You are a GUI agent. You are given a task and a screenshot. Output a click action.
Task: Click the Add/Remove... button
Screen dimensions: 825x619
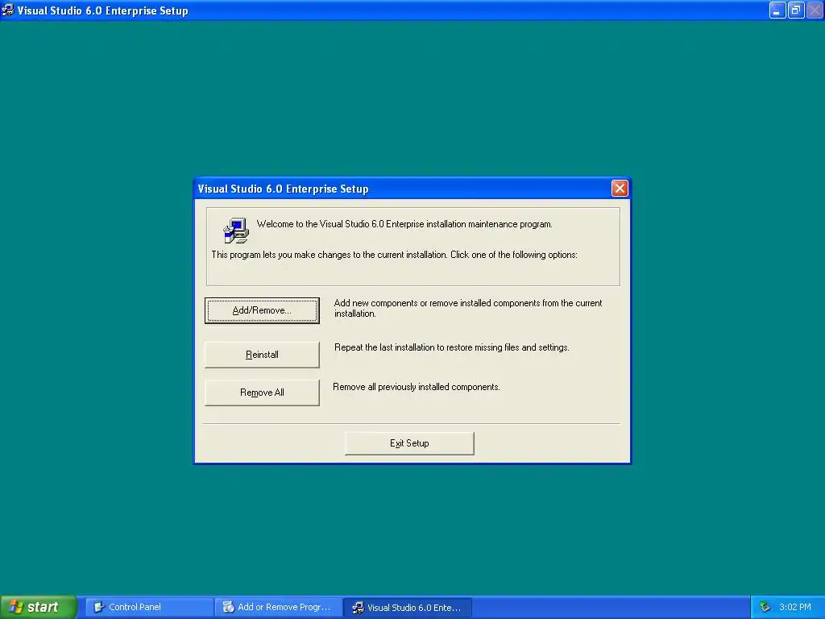click(x=262, y=310)
